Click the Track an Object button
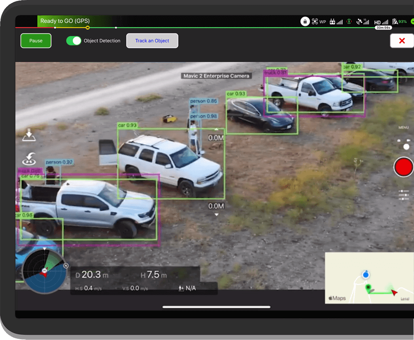The height and width of the screenshot is (340, 414). point(152,41)
